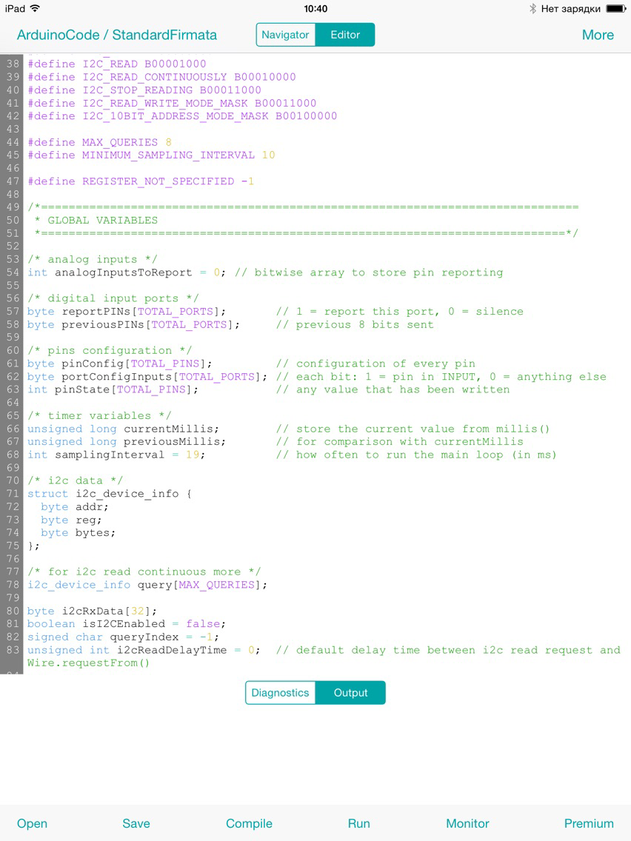
Task: Compile the current sketch
Action: tap(248, 823)
